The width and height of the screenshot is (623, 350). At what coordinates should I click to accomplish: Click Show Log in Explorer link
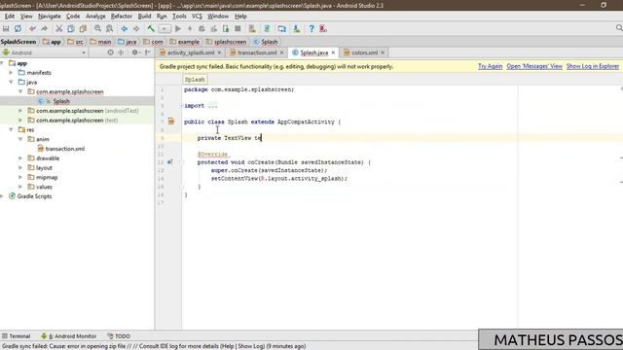(x=593, y=66)
